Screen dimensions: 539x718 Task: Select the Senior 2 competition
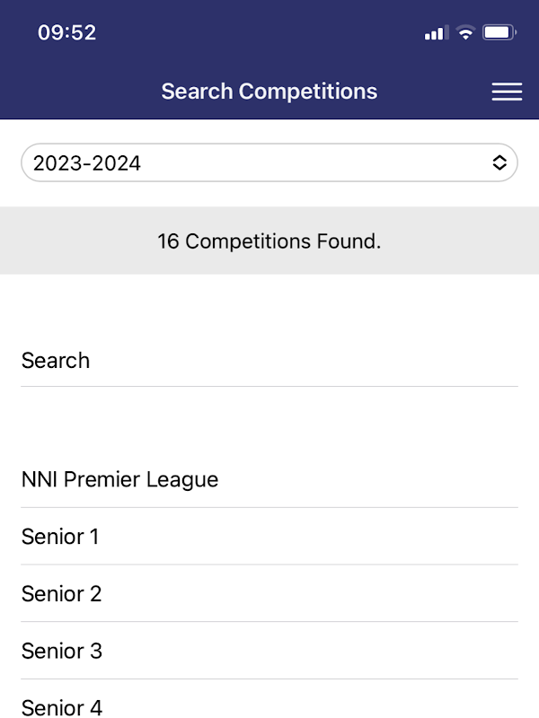(62, 593)
